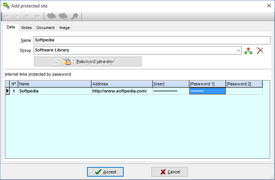Click the key icon in title bar

(x=6, y=6)
